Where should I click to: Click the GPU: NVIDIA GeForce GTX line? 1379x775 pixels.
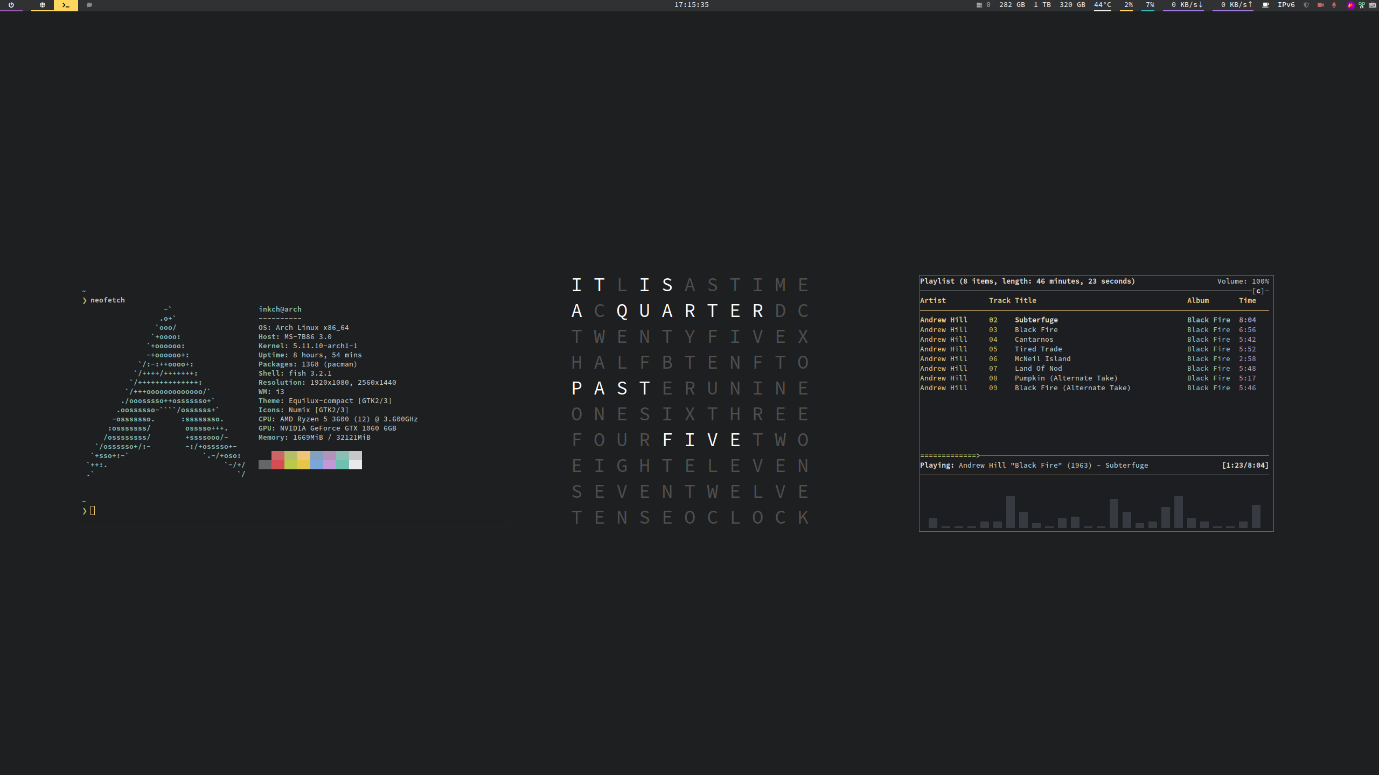[x=327, y=428]
